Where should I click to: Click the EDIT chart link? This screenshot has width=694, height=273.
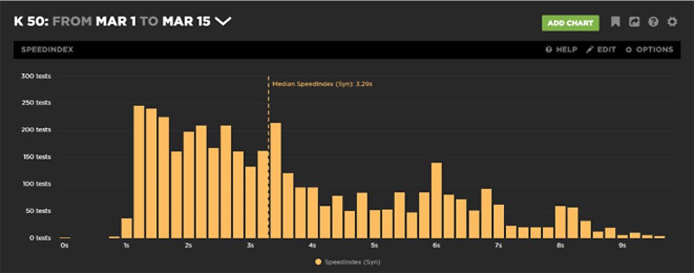pos(606,50)
